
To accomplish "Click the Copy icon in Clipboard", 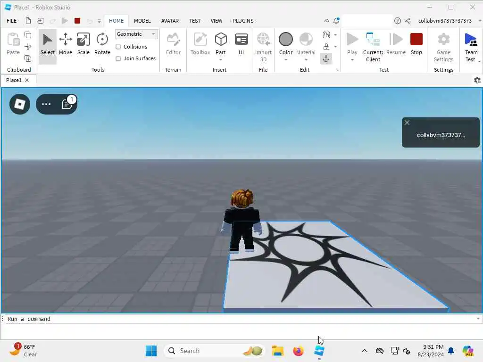I will pyautogui.click(x=28, y=35).
